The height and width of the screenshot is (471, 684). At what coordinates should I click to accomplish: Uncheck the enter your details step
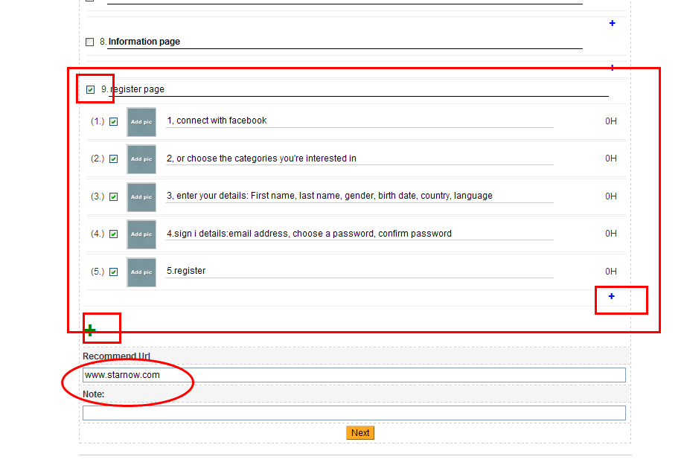[113, 196]
